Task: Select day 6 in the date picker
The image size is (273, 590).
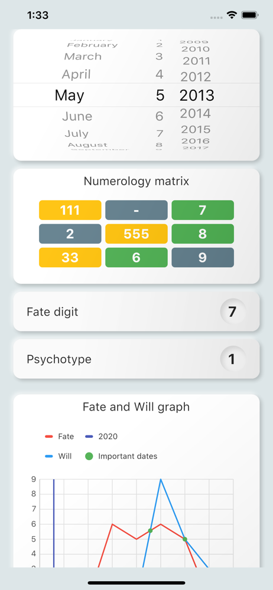Action: pyautogui.click(x=160, y=116)
